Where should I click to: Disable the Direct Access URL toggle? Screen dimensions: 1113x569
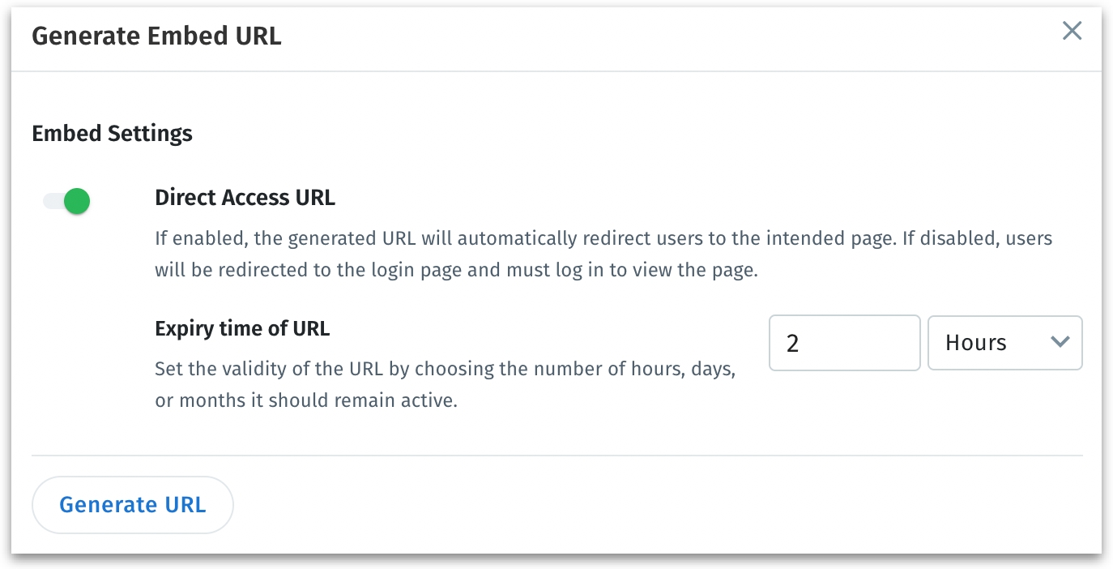tap(66, 201)
